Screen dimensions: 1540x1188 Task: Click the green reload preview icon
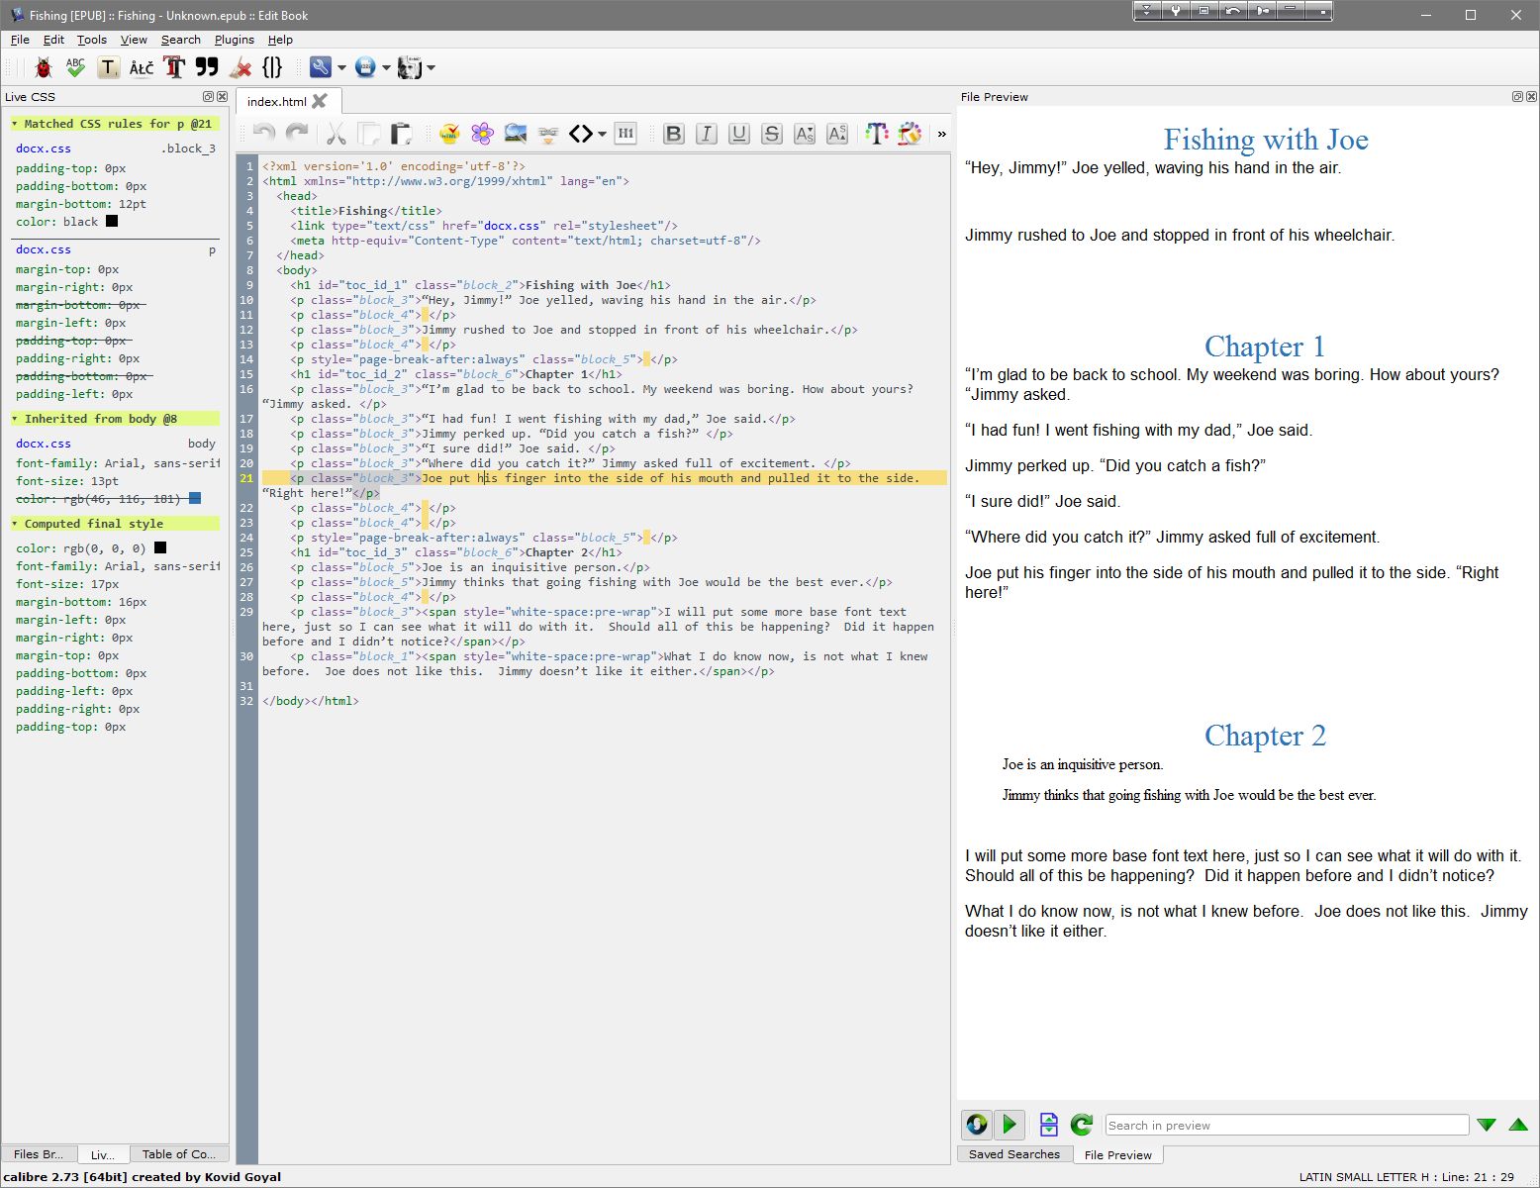[1081, 1125]
